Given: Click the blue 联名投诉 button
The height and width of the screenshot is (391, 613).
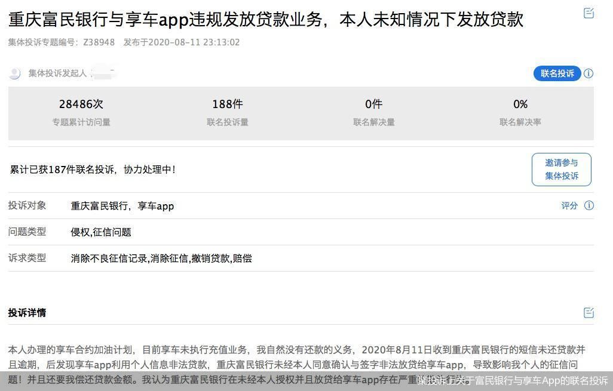Looking at the screenshot, I should pyautogui.click(x=557, y=73).
